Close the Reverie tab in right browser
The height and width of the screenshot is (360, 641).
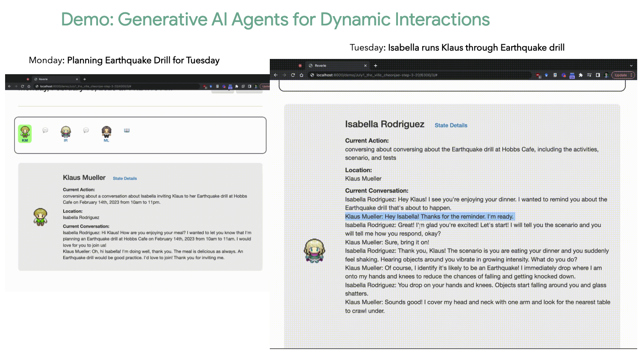click(365, 66)
